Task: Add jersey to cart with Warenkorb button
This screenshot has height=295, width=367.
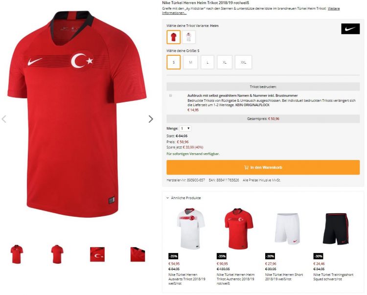Action: (263, 167)
